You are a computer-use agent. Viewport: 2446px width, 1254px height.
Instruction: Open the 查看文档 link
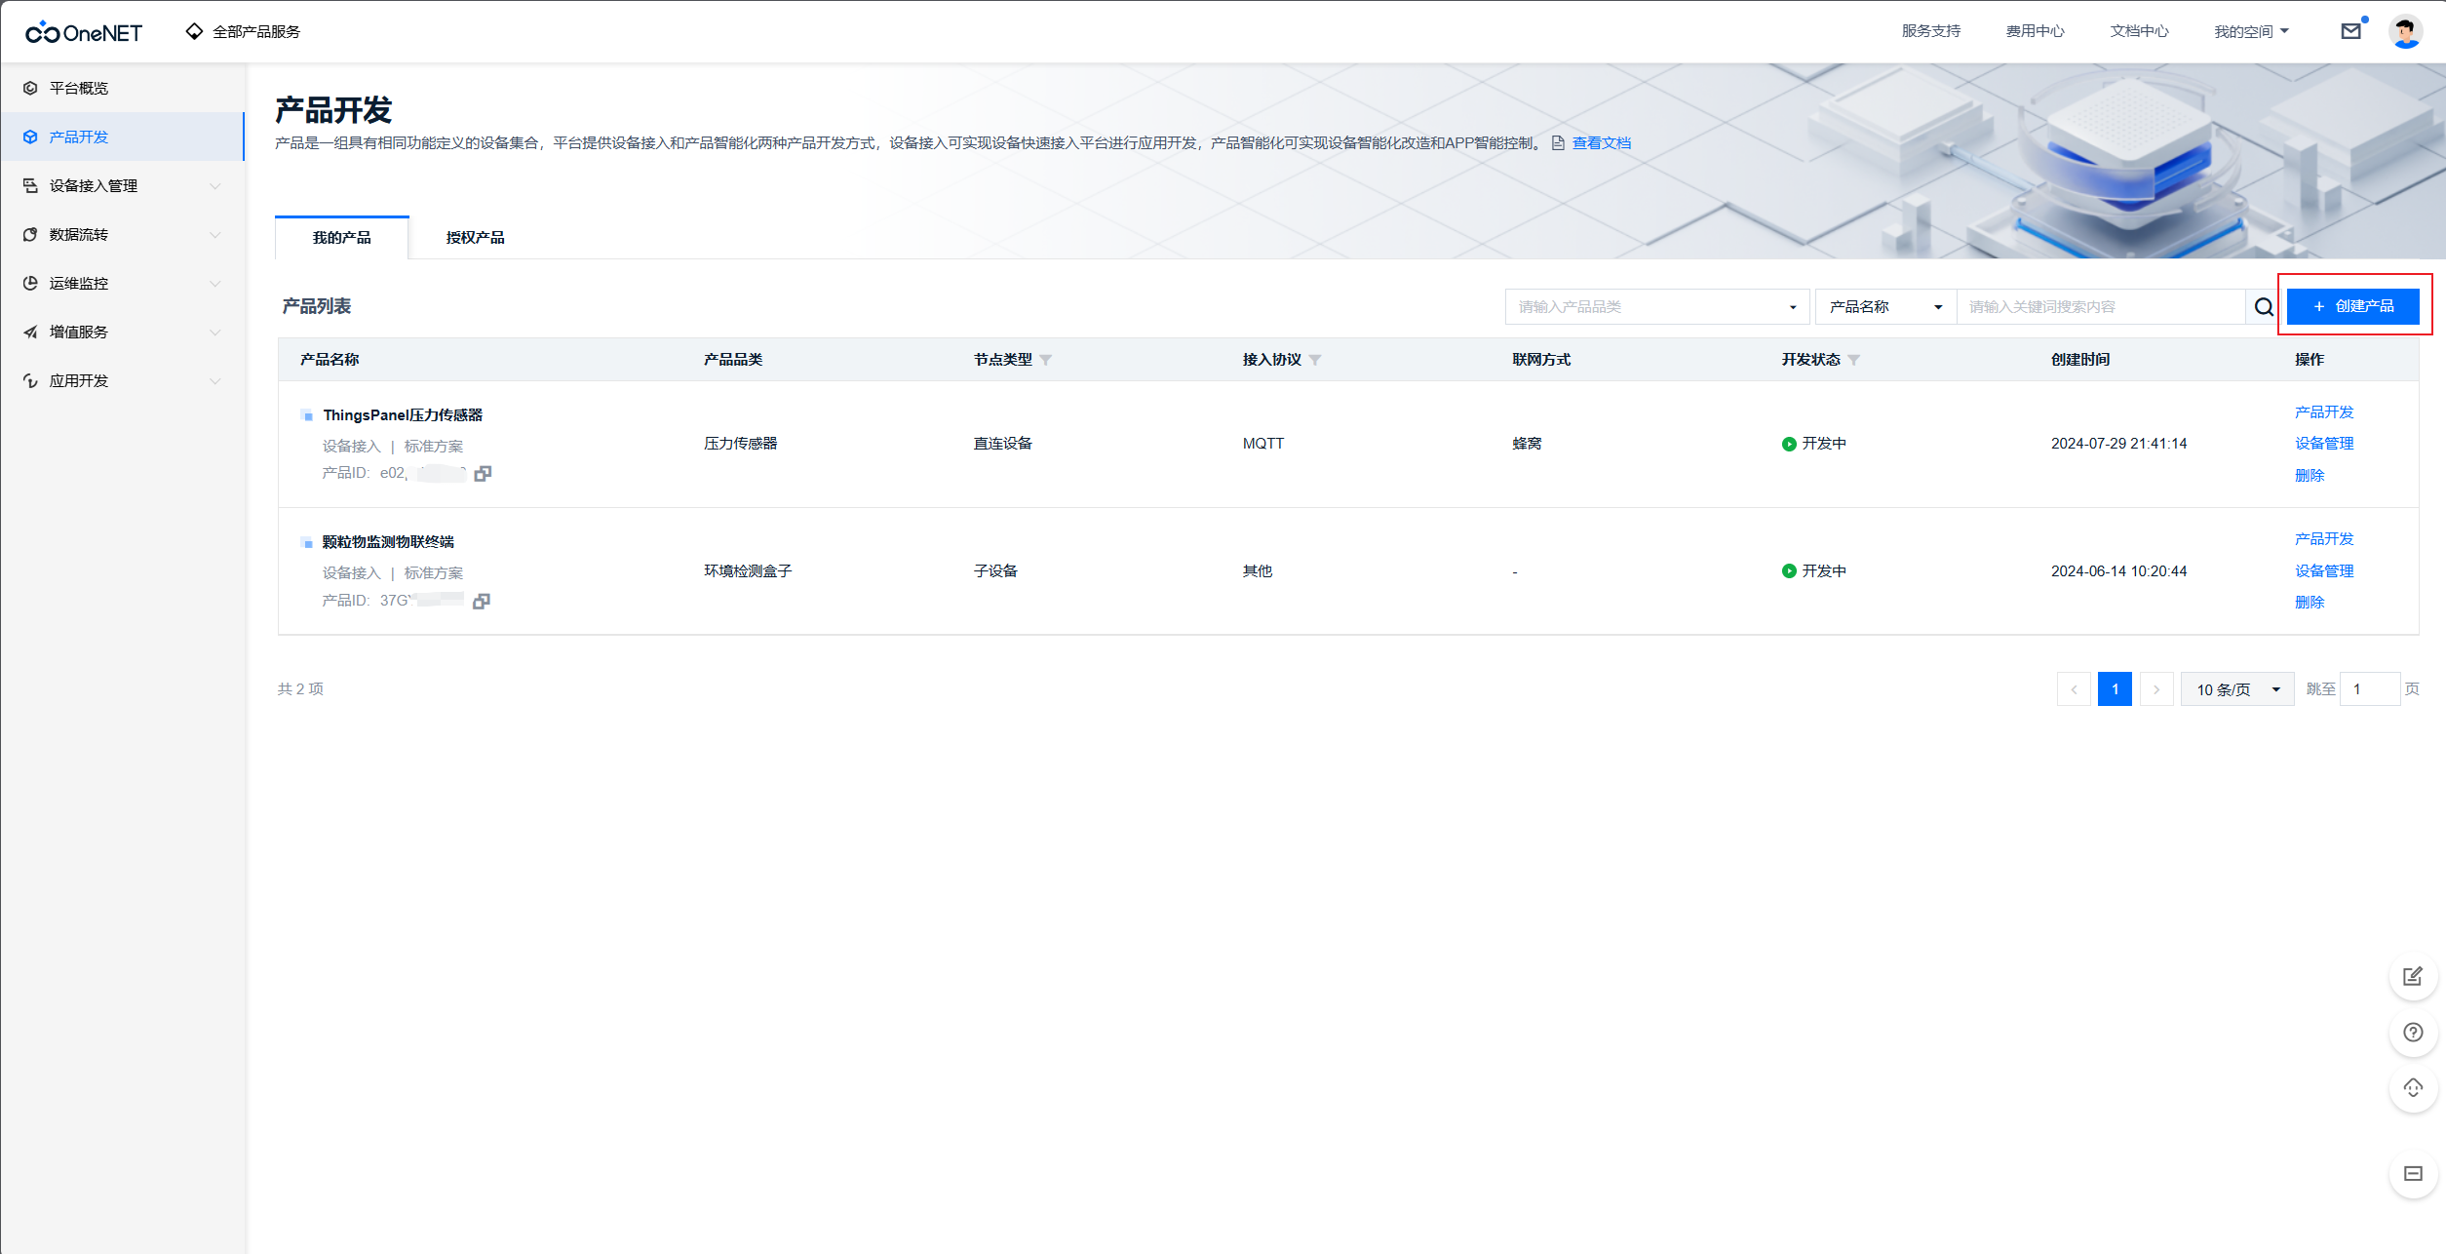[1601, 143]
